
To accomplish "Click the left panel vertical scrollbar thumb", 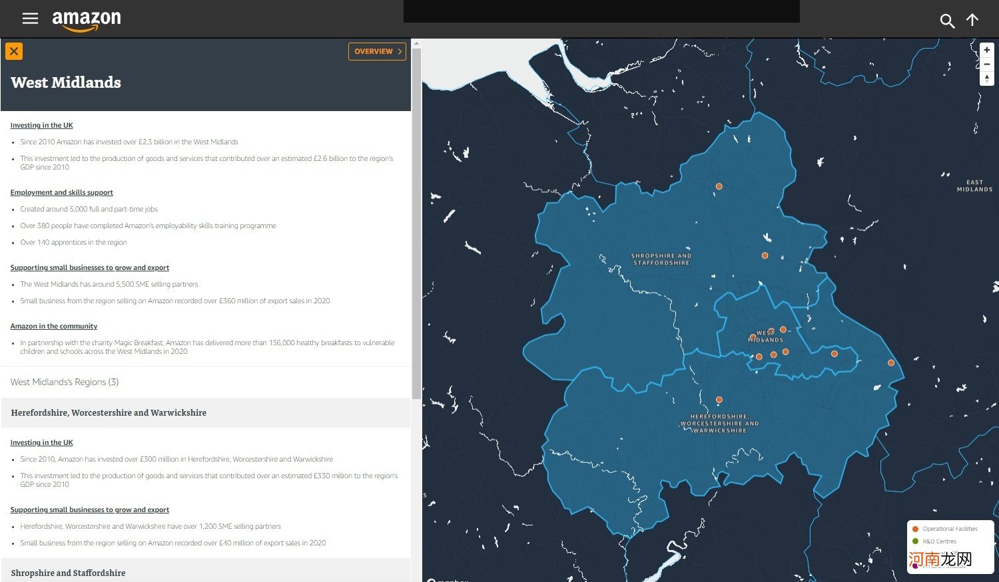I will point(416,223).
